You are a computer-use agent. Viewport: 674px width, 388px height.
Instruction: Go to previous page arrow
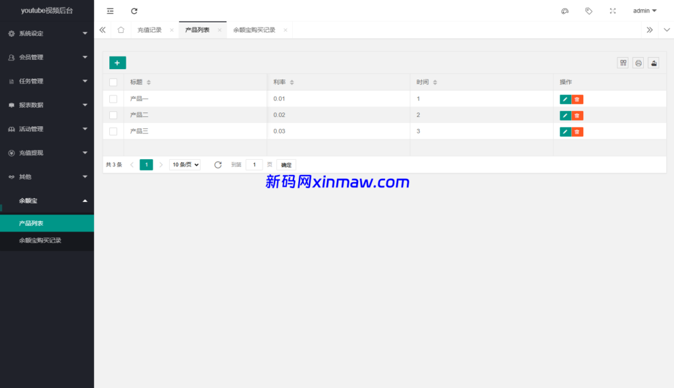tap(132, 164)
